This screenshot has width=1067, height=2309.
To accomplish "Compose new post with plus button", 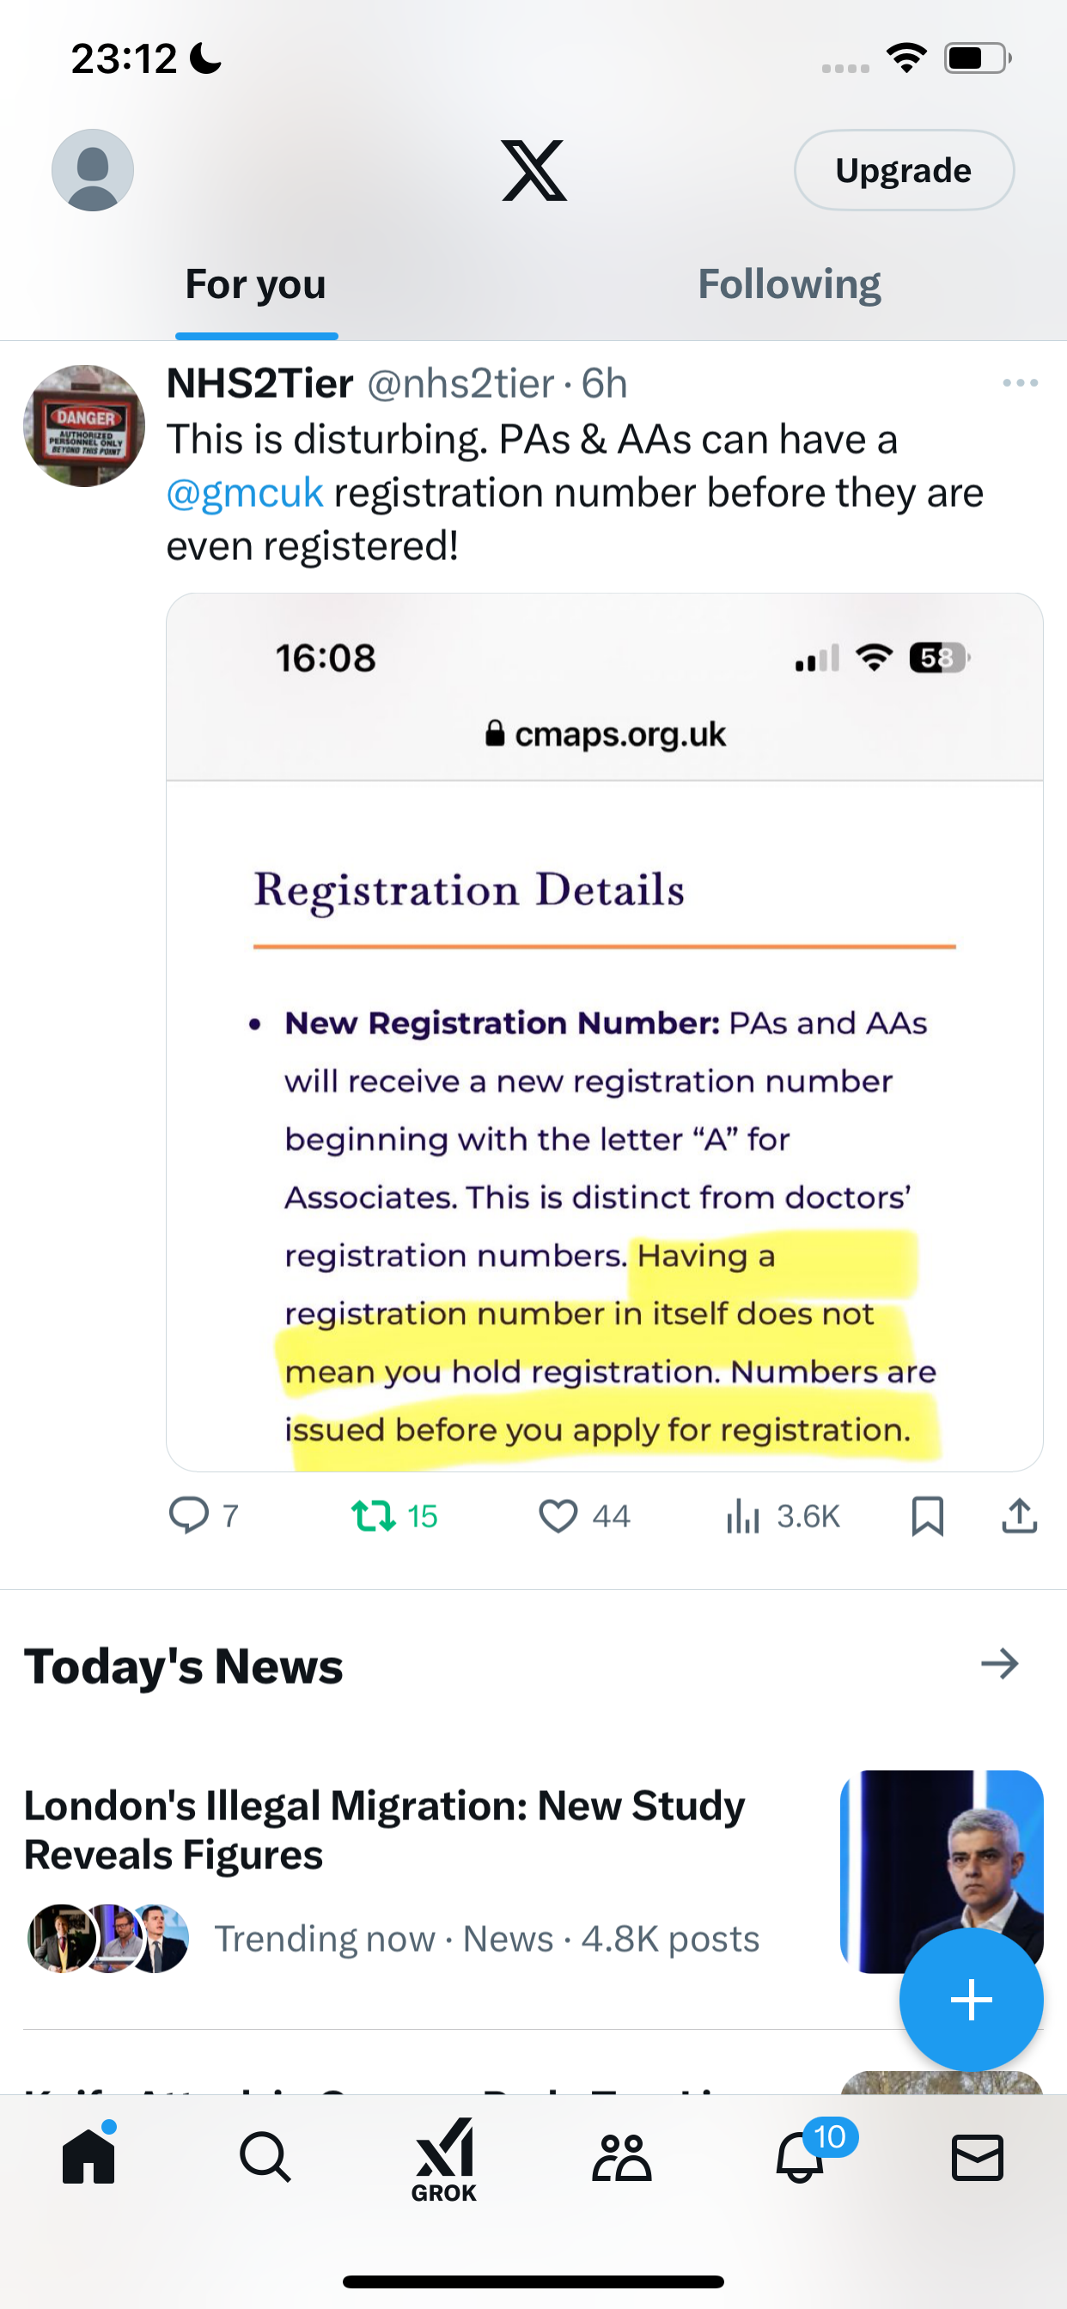I will [971, 2001].
